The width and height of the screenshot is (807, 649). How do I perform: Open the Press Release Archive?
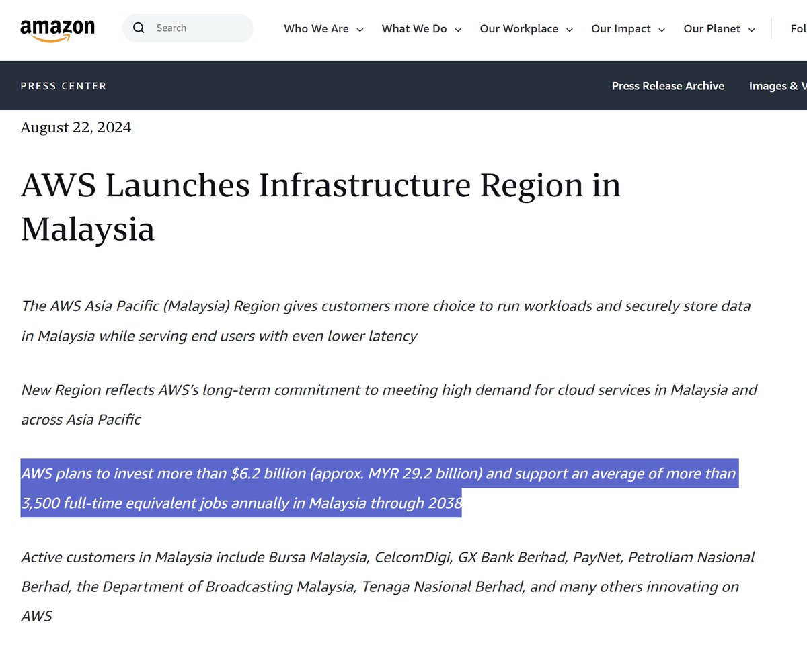[x=667, y=86]
